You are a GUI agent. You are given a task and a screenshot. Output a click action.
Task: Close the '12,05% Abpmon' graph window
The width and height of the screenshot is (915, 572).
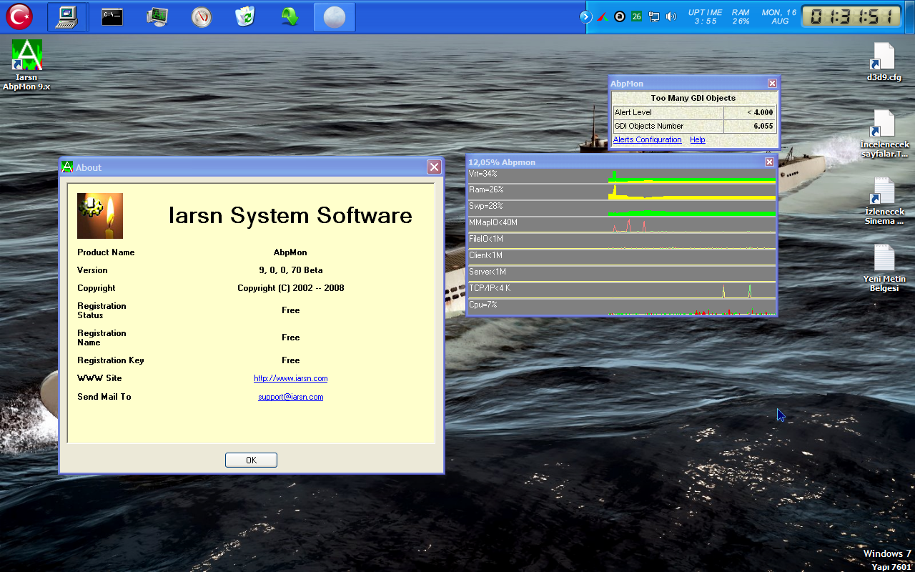(x=769, y=162)
